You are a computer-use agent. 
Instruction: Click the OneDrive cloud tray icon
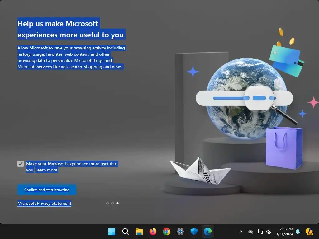click(251, 232)
